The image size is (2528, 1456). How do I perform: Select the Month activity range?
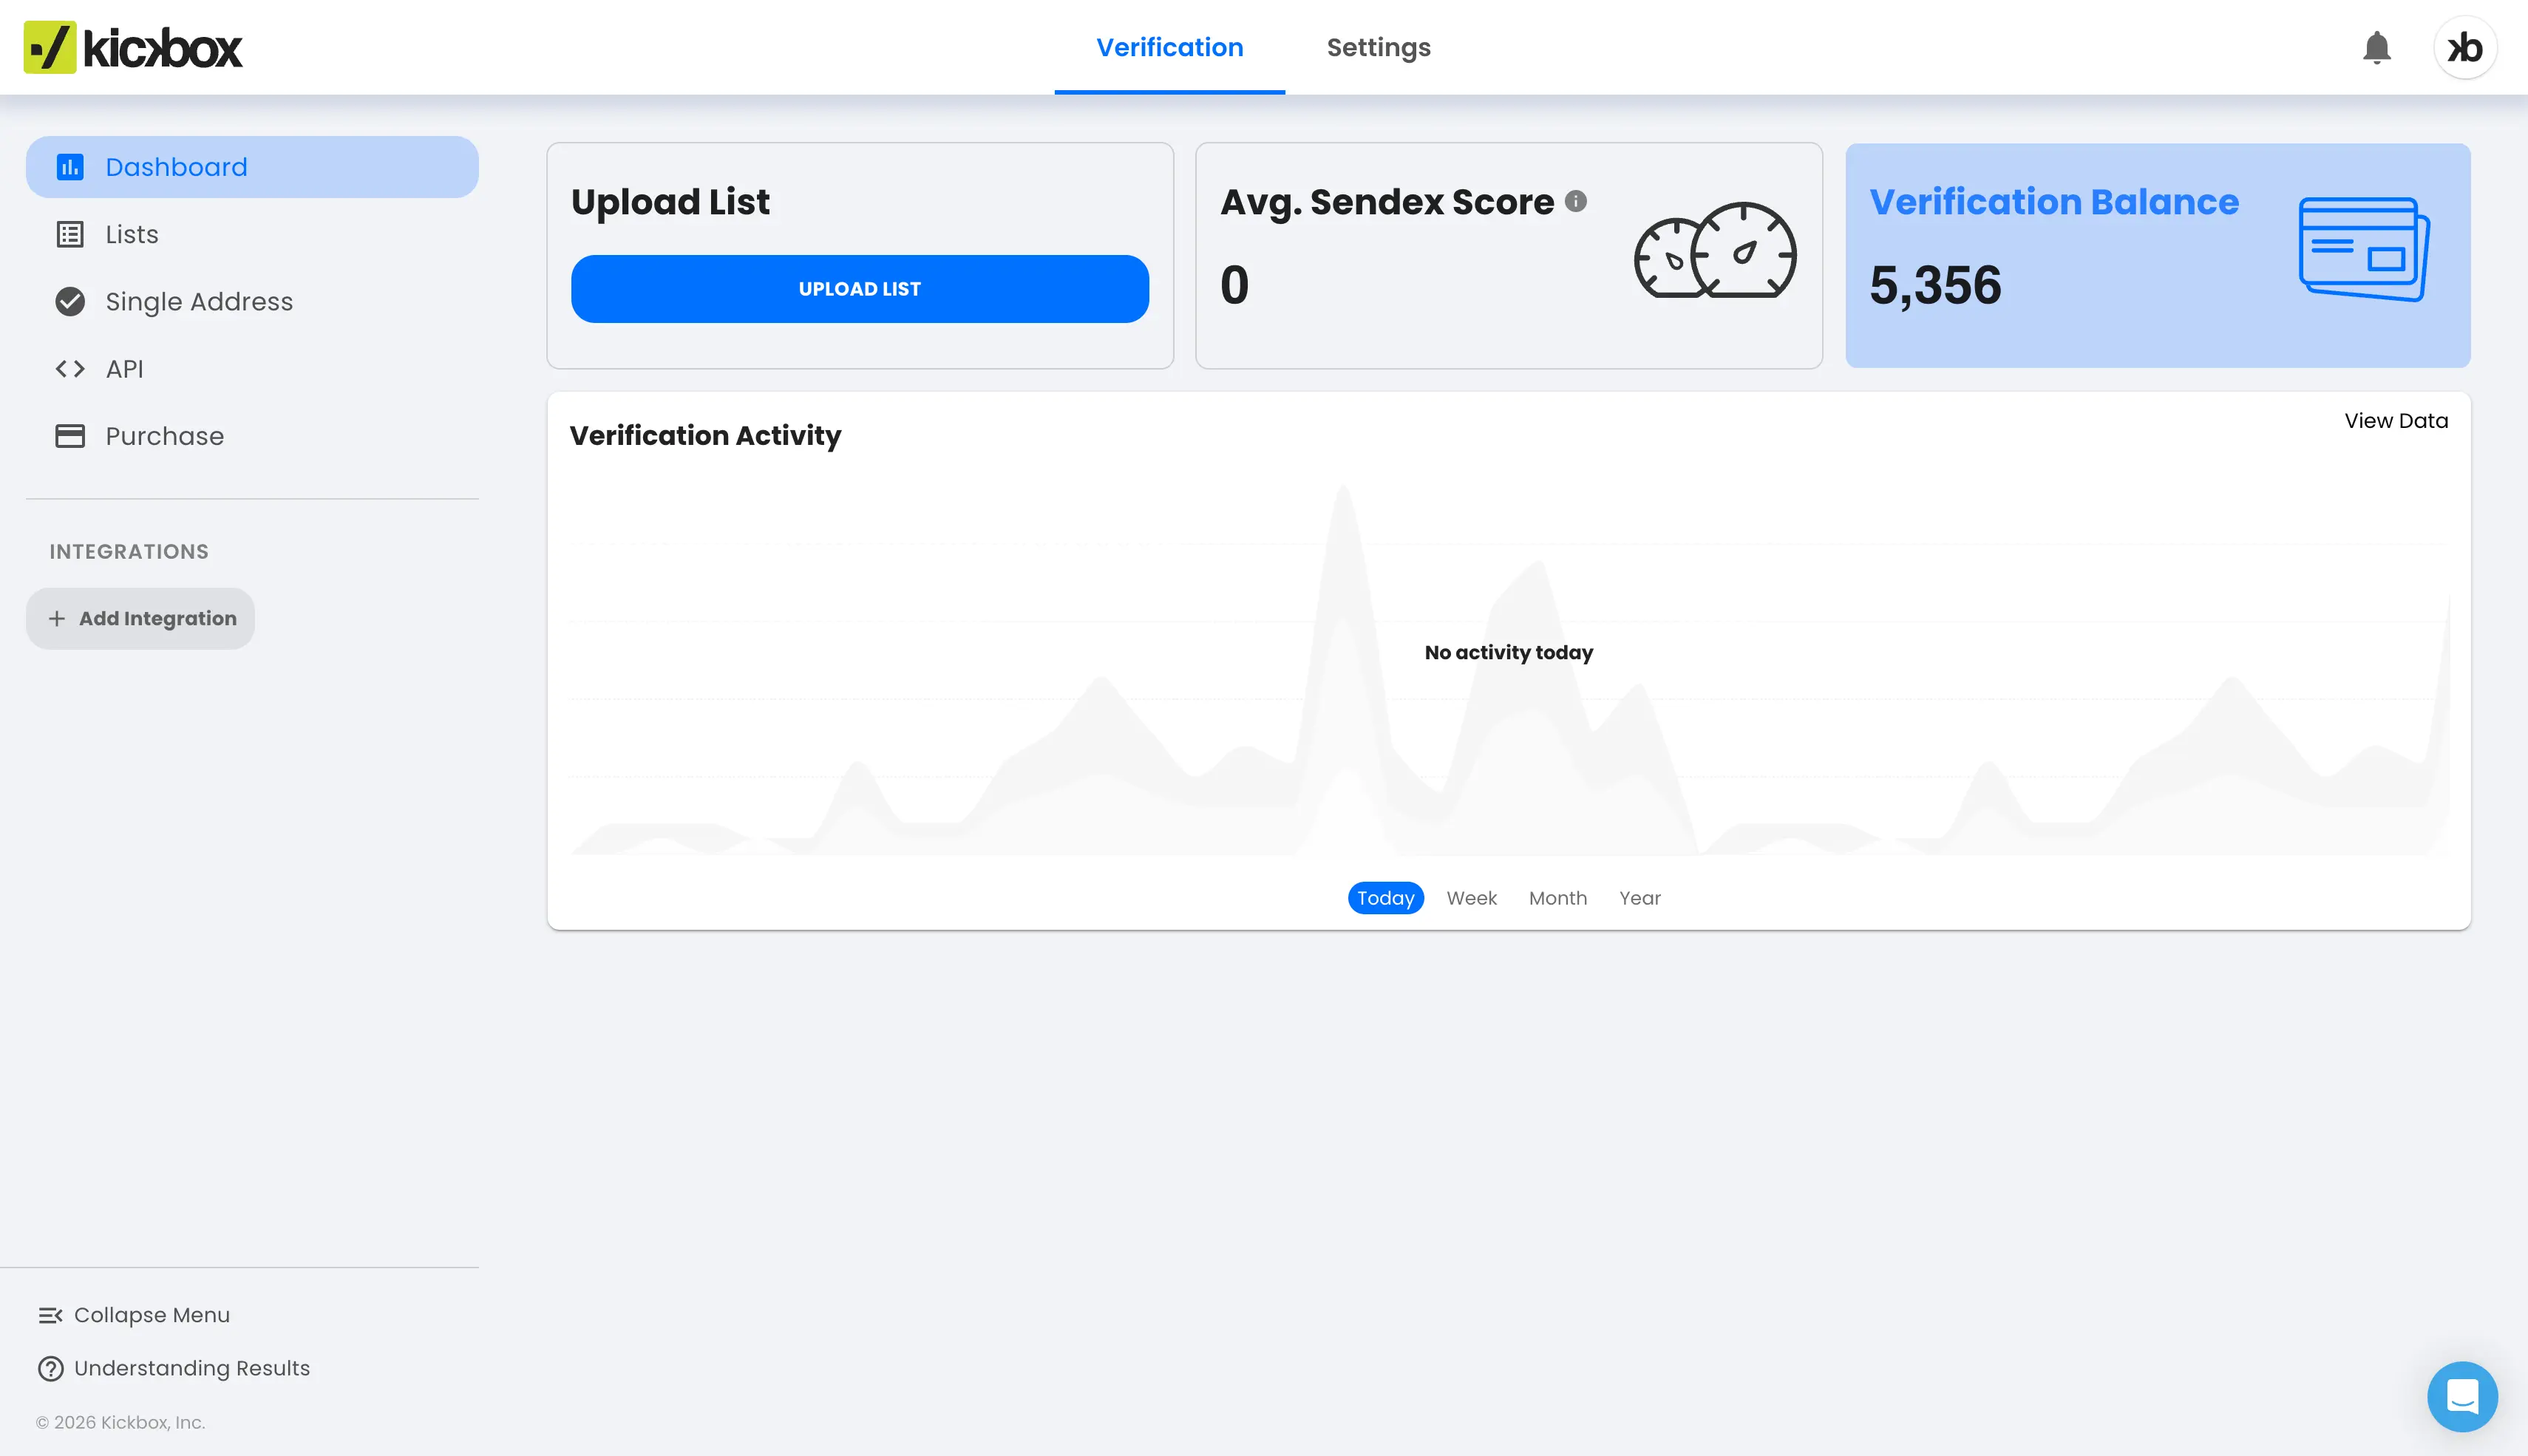click(1557, 898)
